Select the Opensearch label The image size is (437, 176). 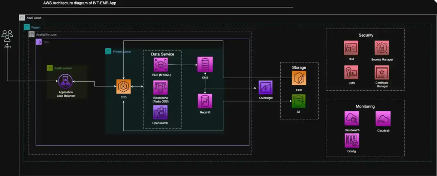pyautogui.click(x=160, y=123)
